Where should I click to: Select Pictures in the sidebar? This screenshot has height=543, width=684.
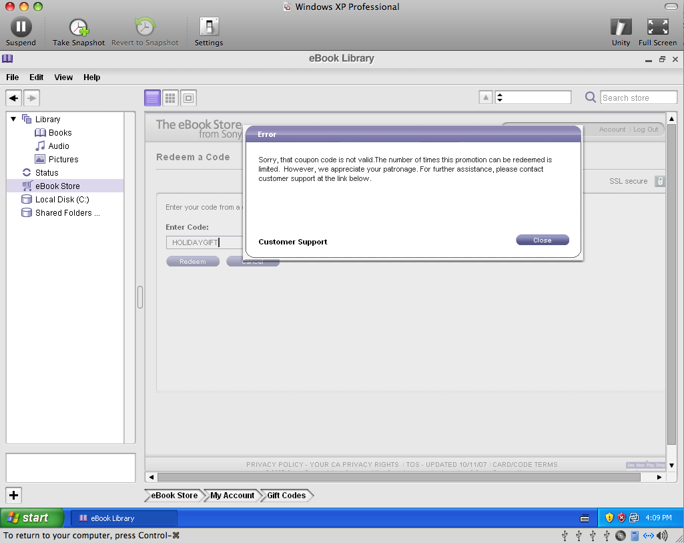click(x=63, y=160)
